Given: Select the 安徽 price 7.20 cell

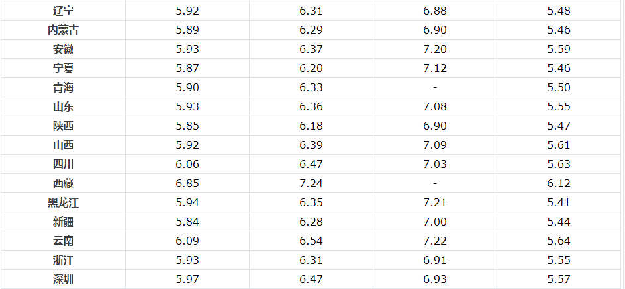Looking at the screenshot, I should coord(435,49).
